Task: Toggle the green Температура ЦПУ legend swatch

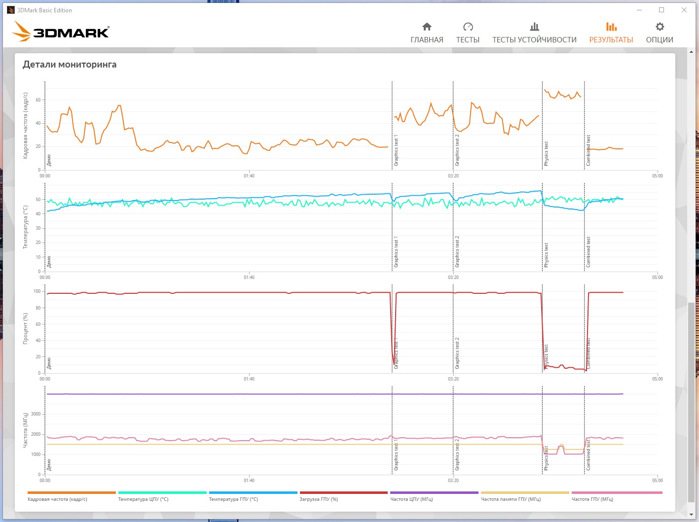Action: click(x=162, y=492)
